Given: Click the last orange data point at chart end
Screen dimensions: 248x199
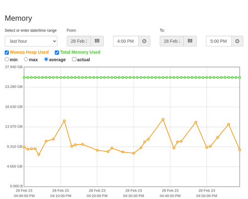Looking at the screenshot, I should point(240,150).
